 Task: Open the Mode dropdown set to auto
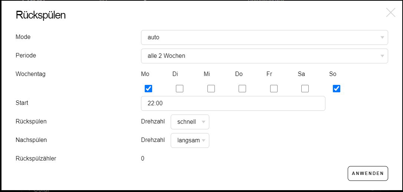(264, 37)
